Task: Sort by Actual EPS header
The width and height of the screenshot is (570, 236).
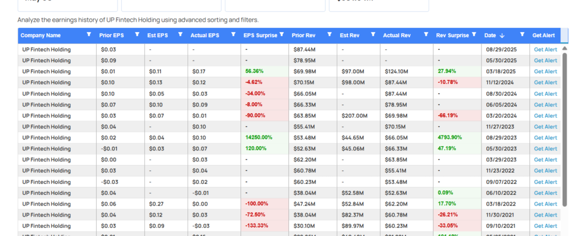Action: tap(205, 36)
